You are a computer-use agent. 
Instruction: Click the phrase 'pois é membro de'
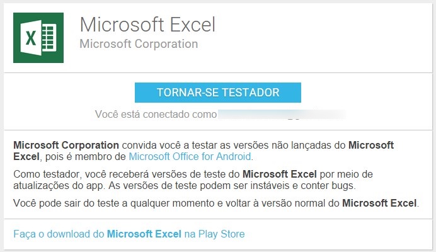[x=86, y=157]
